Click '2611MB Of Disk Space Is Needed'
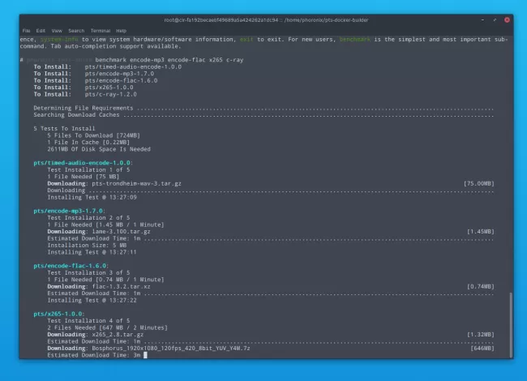The width and height of the screenshot is (527, 381). (x=99, y=149)
